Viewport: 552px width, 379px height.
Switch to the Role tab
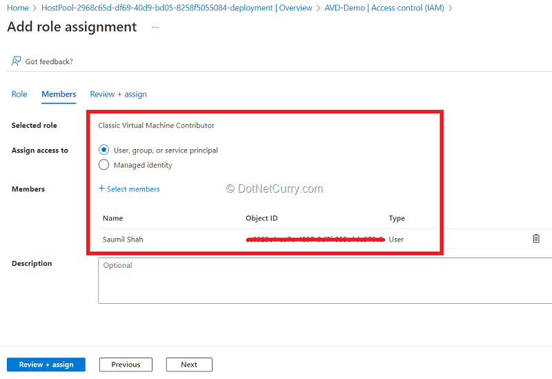tap(19, 94)
